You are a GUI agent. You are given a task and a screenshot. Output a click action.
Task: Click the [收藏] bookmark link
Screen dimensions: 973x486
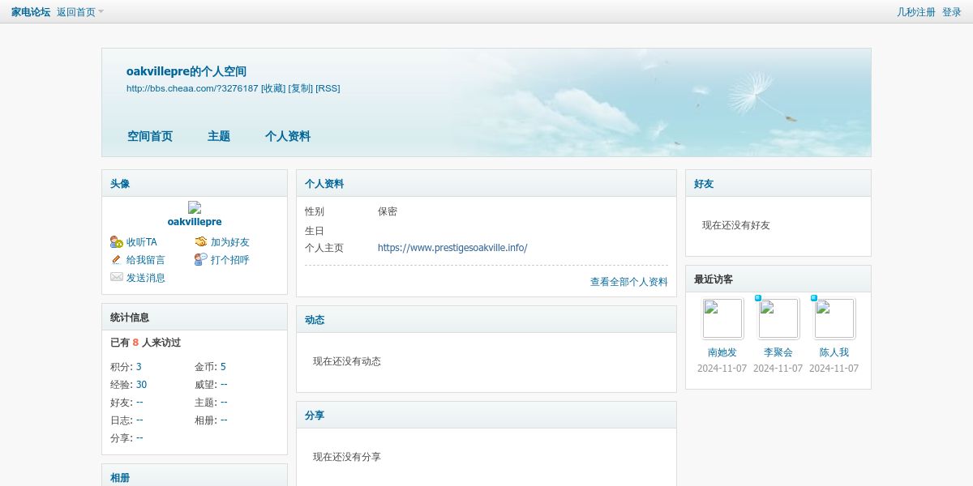click(x=273, y=88)
